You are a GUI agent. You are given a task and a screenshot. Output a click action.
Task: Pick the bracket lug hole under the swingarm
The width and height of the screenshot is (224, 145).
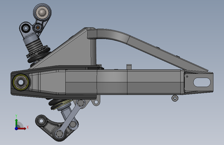click(96, 102)
